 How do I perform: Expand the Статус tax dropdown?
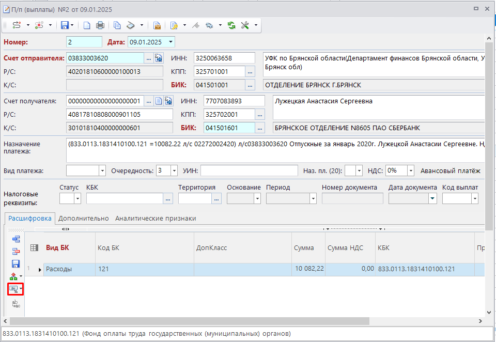click(x=78, y=198)
